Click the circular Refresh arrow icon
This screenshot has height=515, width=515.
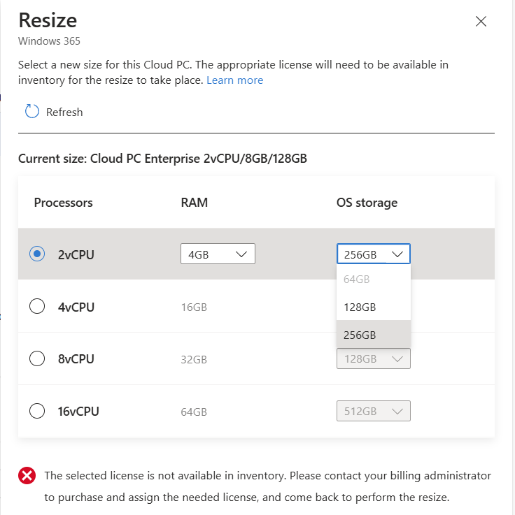point(32,111)
